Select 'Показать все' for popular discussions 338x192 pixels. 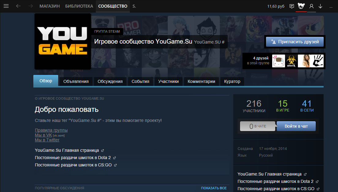[214, 188]
